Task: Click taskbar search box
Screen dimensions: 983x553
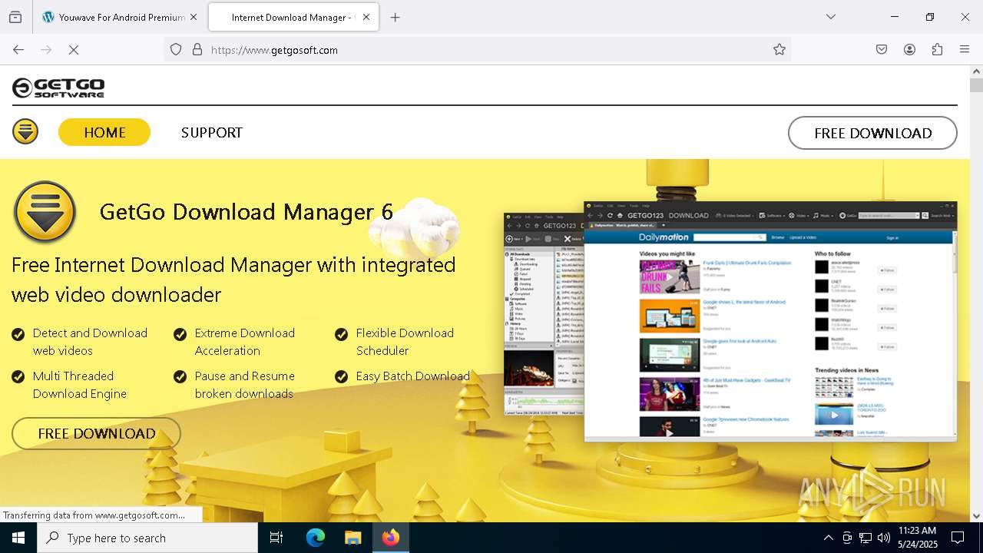Action: 147,538
